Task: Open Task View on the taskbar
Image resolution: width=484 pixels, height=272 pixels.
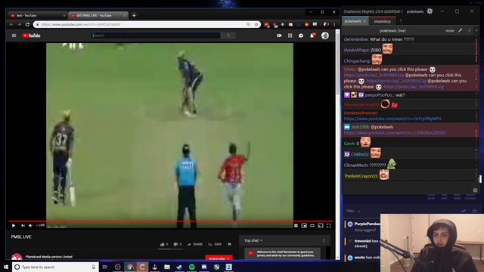Action: pyautogui.click(x=105, y=267)
